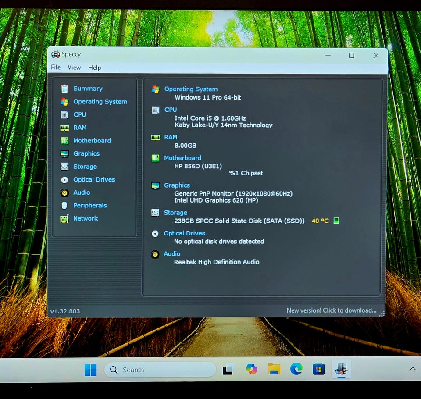Click the RAM stick icon in sidebar
The height and width of the screenshot is (399, 421).
coord(64,128)
